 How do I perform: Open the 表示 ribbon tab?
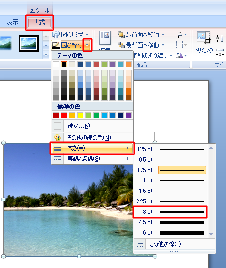pos(13,22)
